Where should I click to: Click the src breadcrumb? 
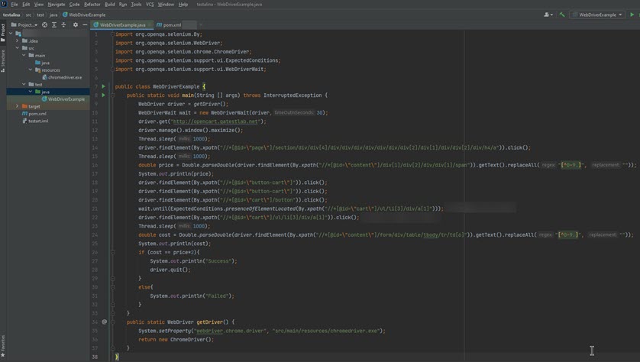click(28, 15)
